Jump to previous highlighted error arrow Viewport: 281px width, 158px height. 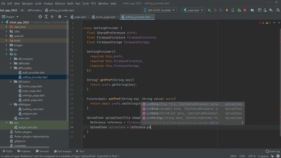coord(274,23)
